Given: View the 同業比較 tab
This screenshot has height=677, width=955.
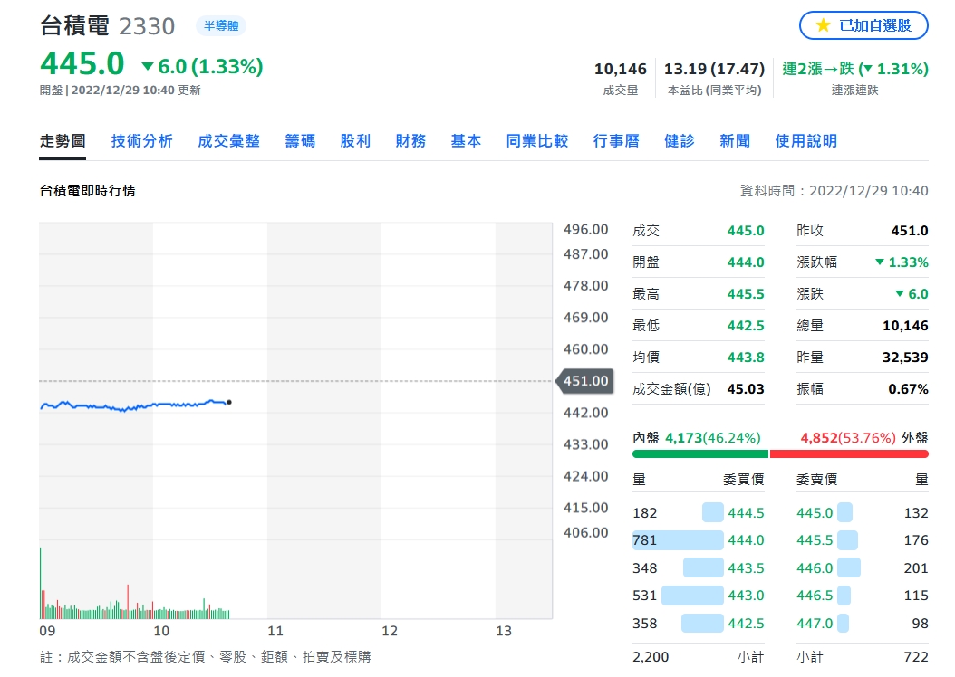Looking at the screenshot, I should (537, 141).
